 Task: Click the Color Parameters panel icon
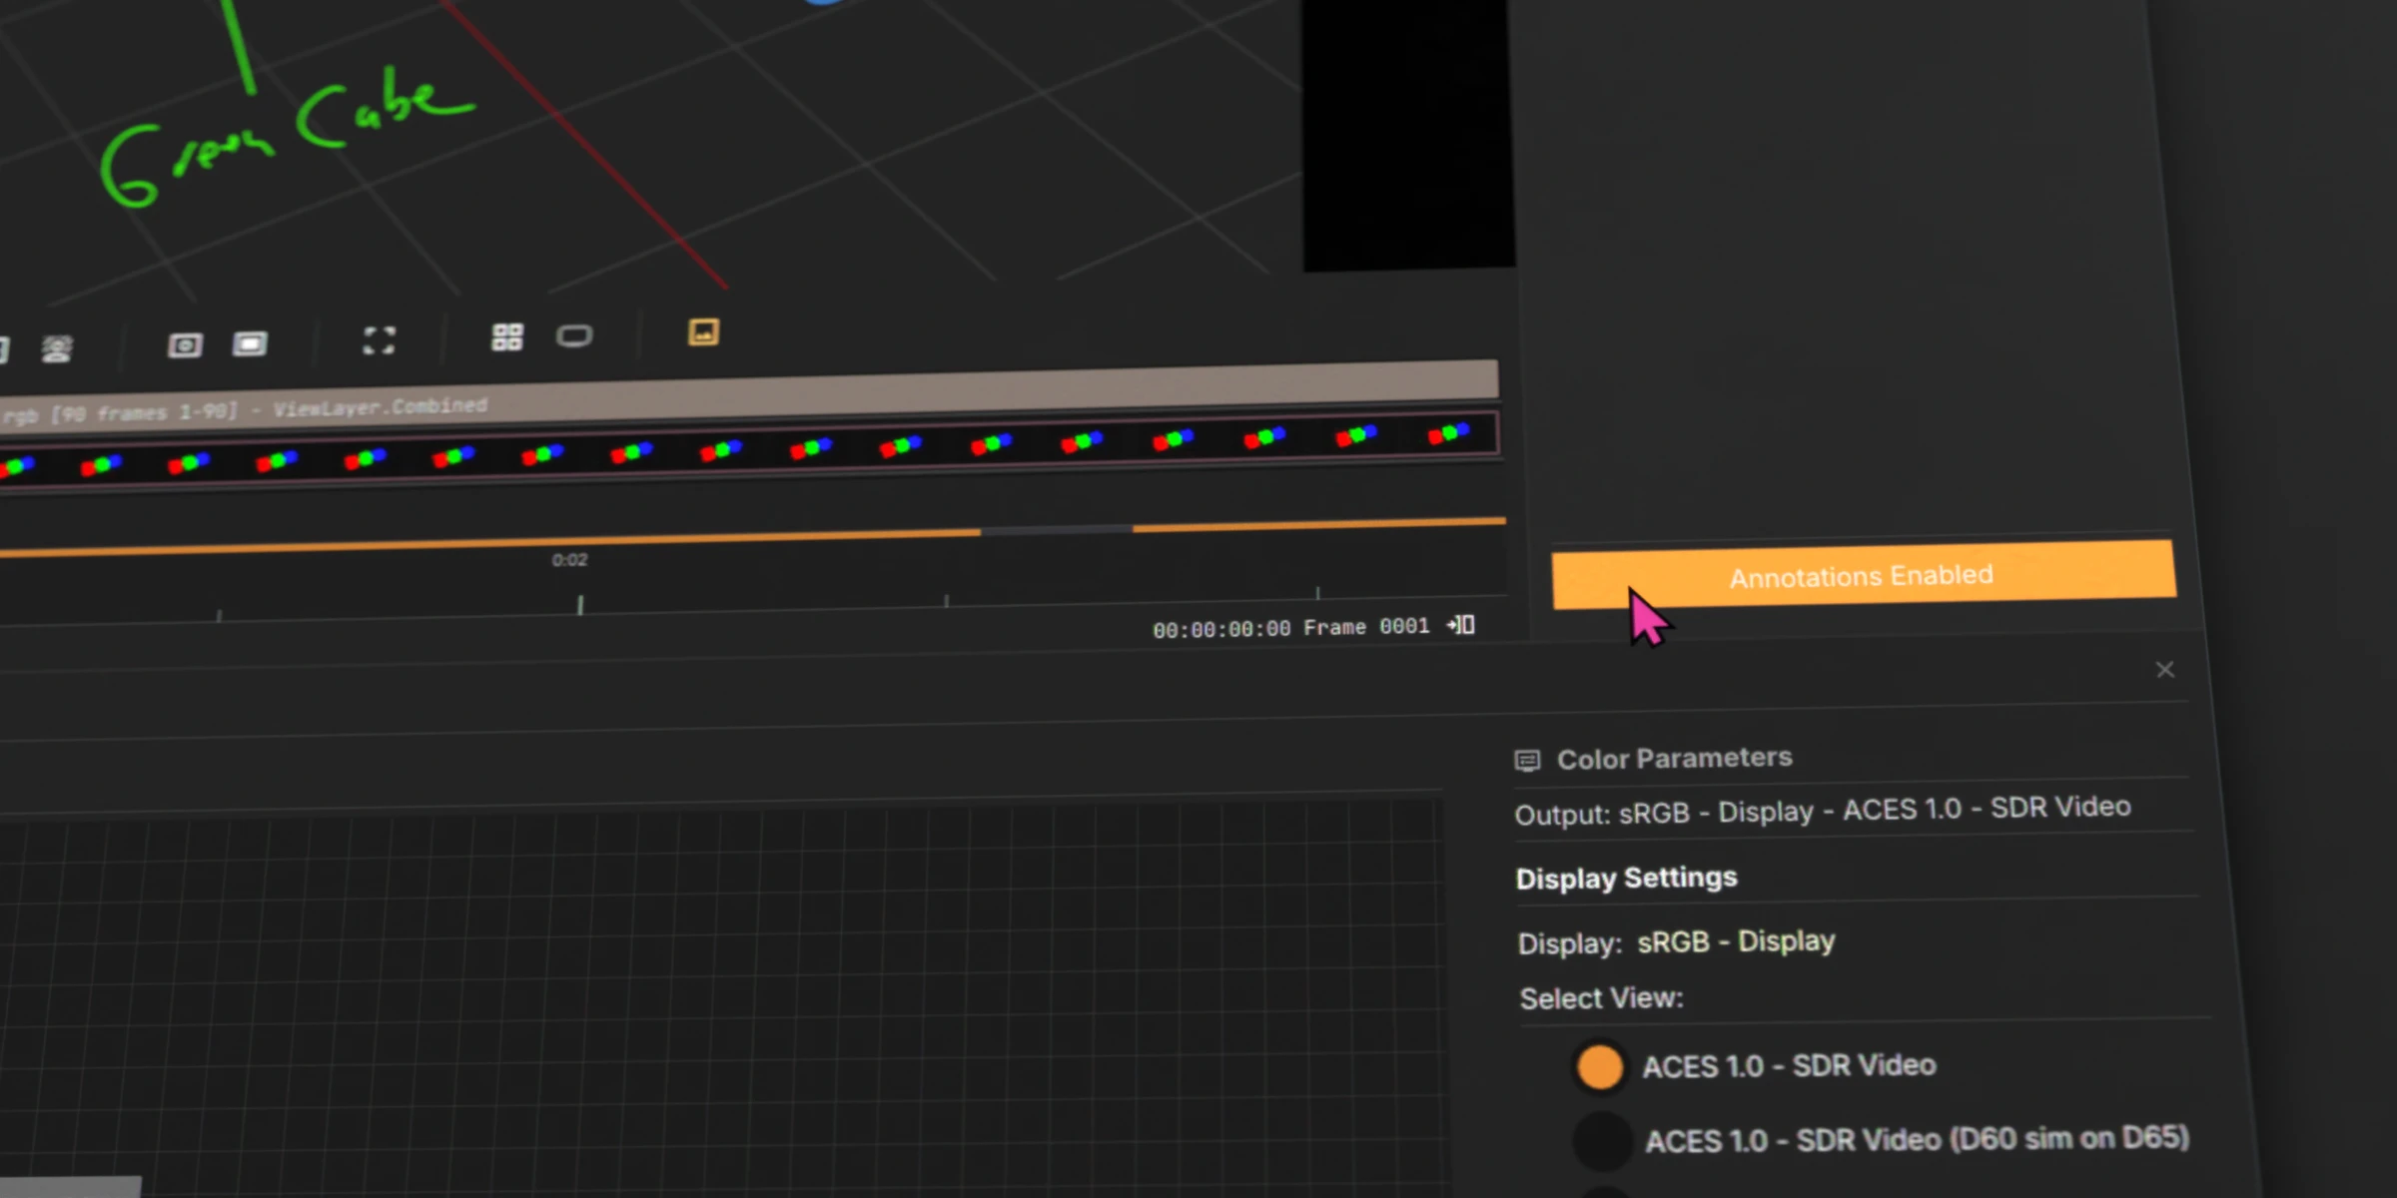pyautogui.click(x=1527, y=759)
